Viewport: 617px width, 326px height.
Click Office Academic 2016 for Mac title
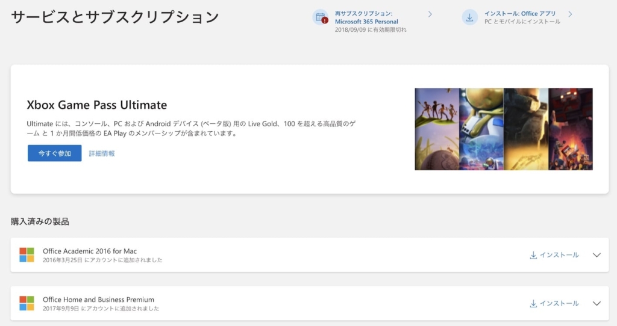coord(90,251)
